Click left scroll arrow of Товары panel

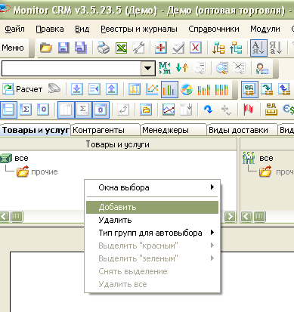(x=5, y=217)
